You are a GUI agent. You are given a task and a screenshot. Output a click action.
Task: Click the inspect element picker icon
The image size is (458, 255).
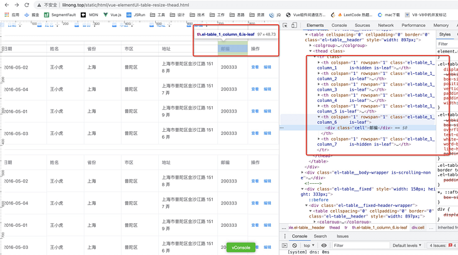pos(285,26)
